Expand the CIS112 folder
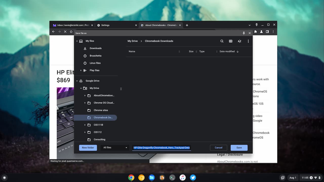Viewport: 324px width, 182px height. click(x=85, y=132)
